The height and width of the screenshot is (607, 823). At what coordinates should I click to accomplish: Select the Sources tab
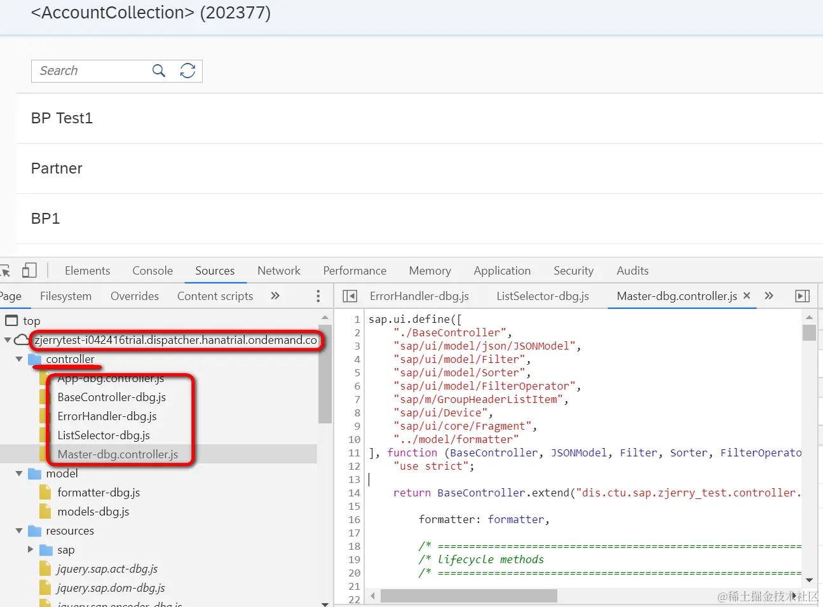215,271
